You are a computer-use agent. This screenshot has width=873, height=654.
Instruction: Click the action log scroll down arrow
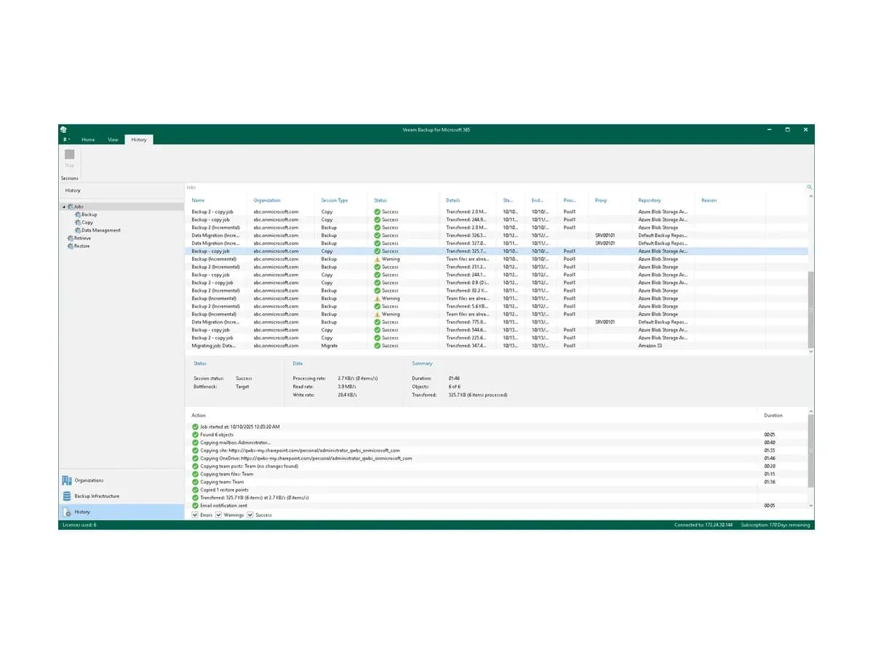811,506
